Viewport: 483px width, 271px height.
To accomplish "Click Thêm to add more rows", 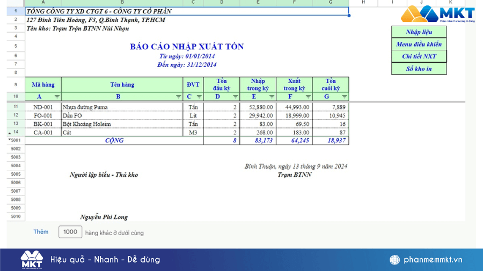I will [41, 232].
